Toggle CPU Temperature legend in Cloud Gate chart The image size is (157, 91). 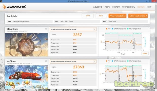(134, 29)
